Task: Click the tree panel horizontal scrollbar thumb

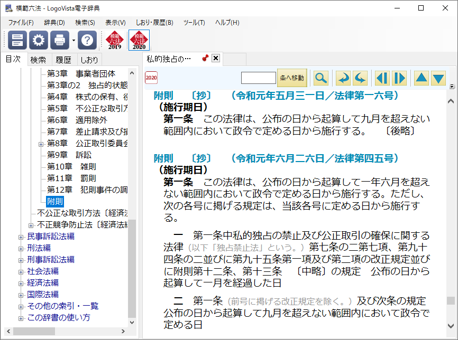Action: pos(34,331)
